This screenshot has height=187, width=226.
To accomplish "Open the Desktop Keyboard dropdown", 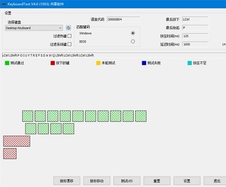I will [34, 28].
